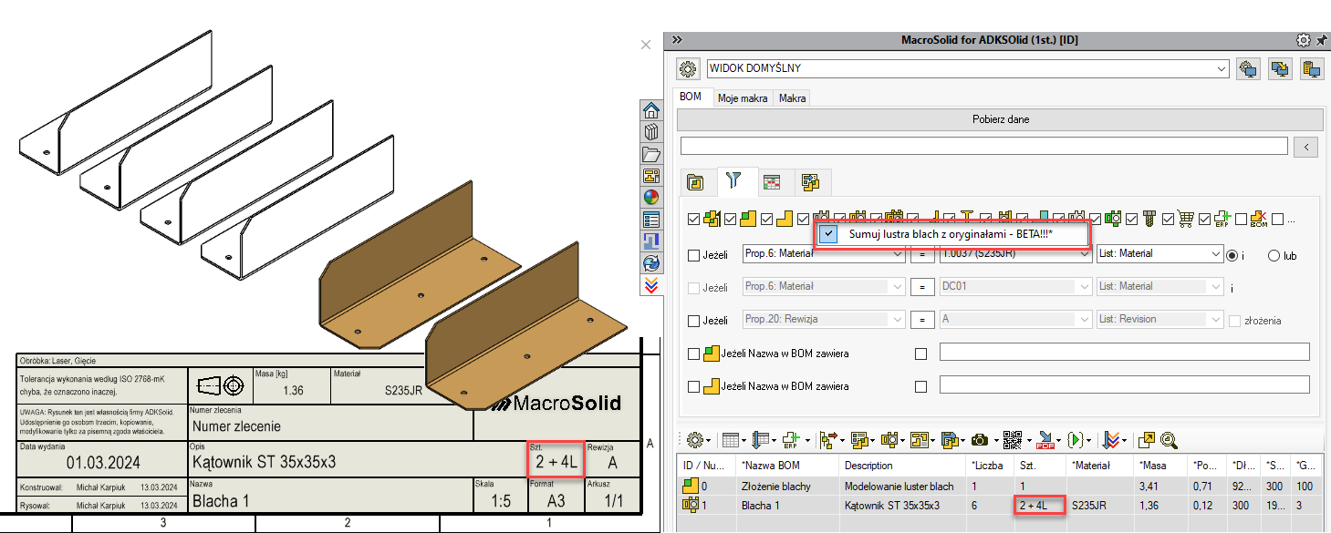Toggle the złożenia checkbox
Viewport: 1331px width, 533px height.
(1235, 321)
